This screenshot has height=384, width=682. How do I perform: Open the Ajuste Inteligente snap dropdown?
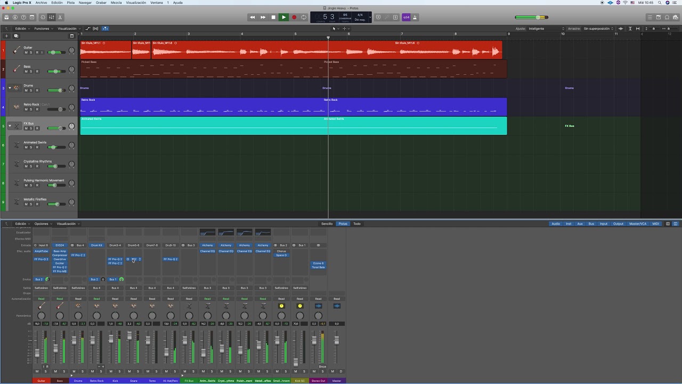[546, 28]
